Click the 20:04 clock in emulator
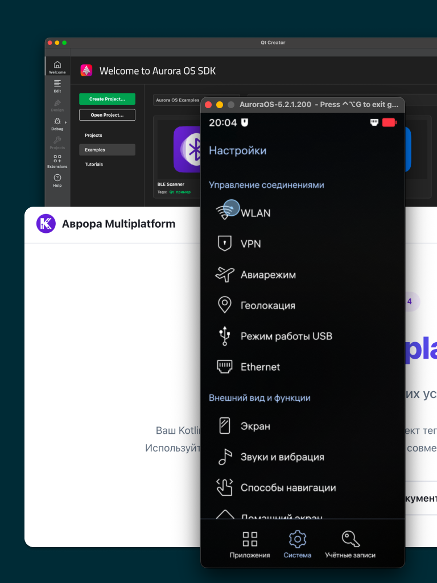The width and height of the screenshot is (437, 583). pyautogui.click(x=222, y=123)
